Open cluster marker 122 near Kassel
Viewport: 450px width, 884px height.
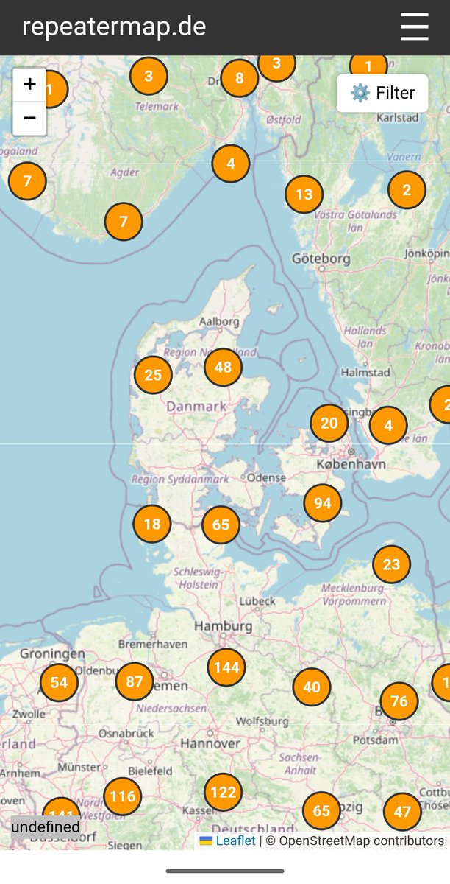[223, 793]
